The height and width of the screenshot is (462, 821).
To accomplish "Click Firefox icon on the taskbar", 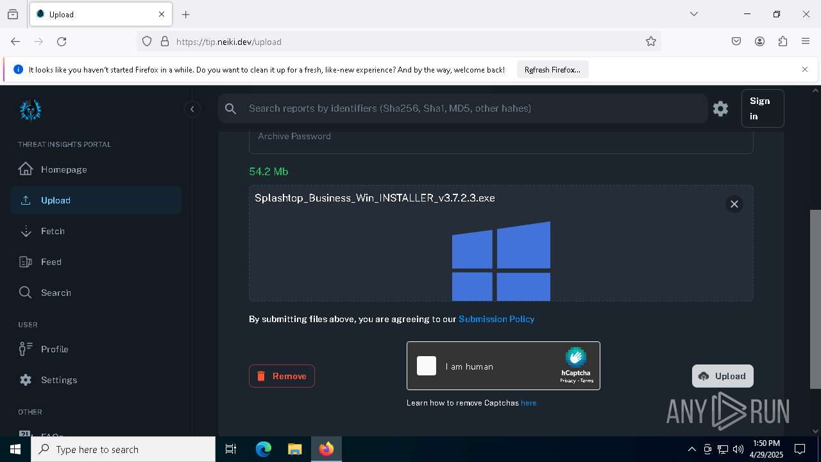I will 326,449.
